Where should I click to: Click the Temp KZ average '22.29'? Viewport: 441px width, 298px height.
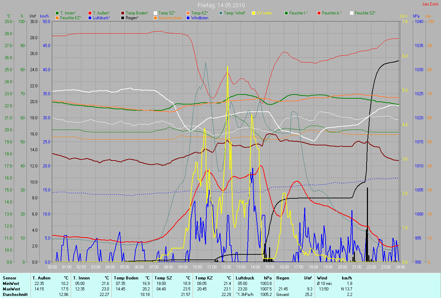(226, 295)
